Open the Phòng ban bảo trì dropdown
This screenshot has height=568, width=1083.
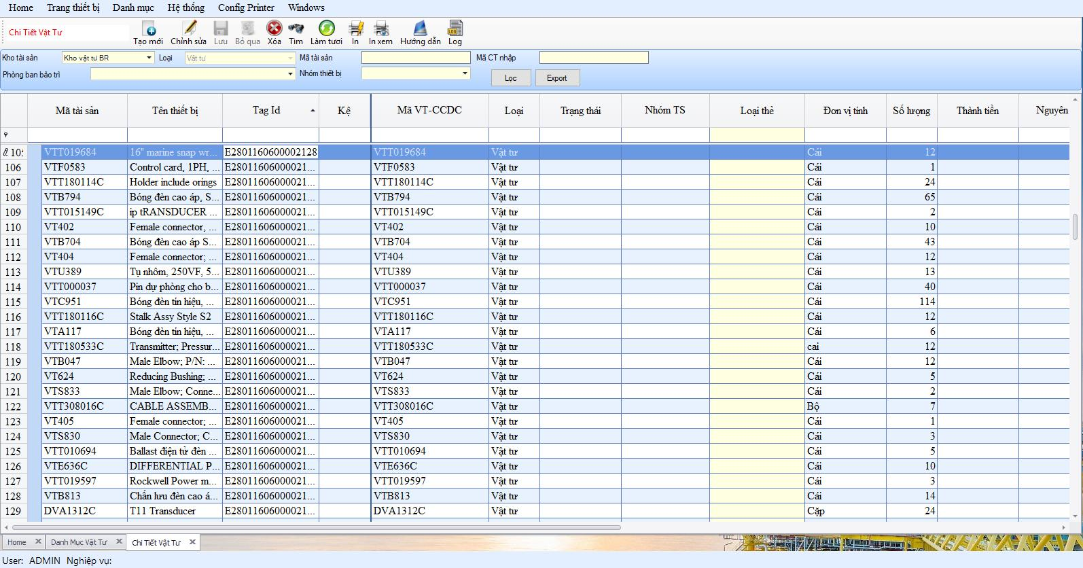pos(290,74)
